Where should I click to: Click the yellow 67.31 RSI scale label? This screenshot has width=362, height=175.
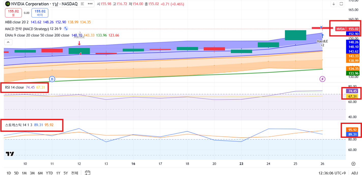[x=353, y=96]
